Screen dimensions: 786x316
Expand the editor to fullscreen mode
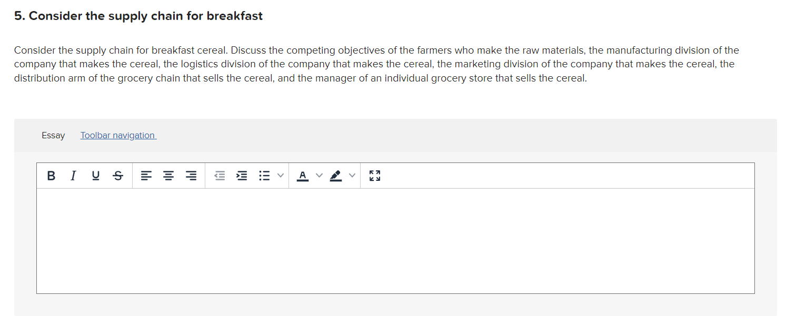pyautogui.click(x=374, y=176)
